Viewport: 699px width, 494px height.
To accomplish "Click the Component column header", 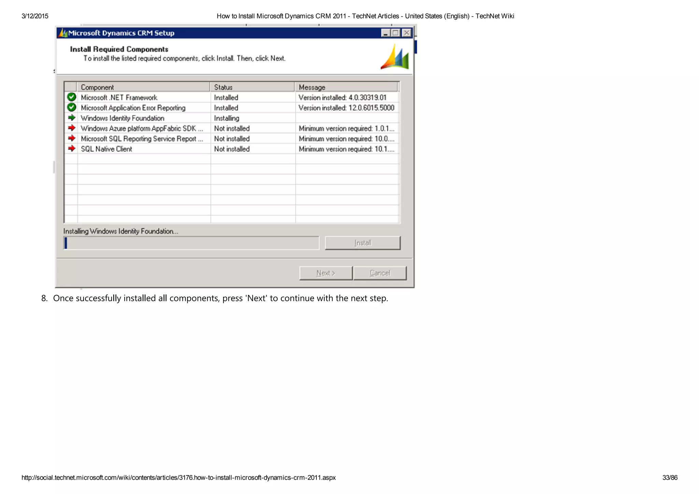I will point(143,87).
